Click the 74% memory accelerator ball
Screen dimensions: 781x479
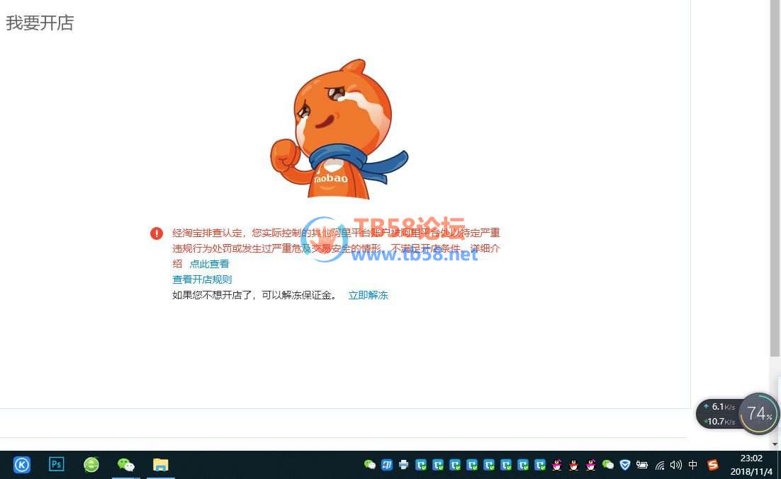[758, 413]
